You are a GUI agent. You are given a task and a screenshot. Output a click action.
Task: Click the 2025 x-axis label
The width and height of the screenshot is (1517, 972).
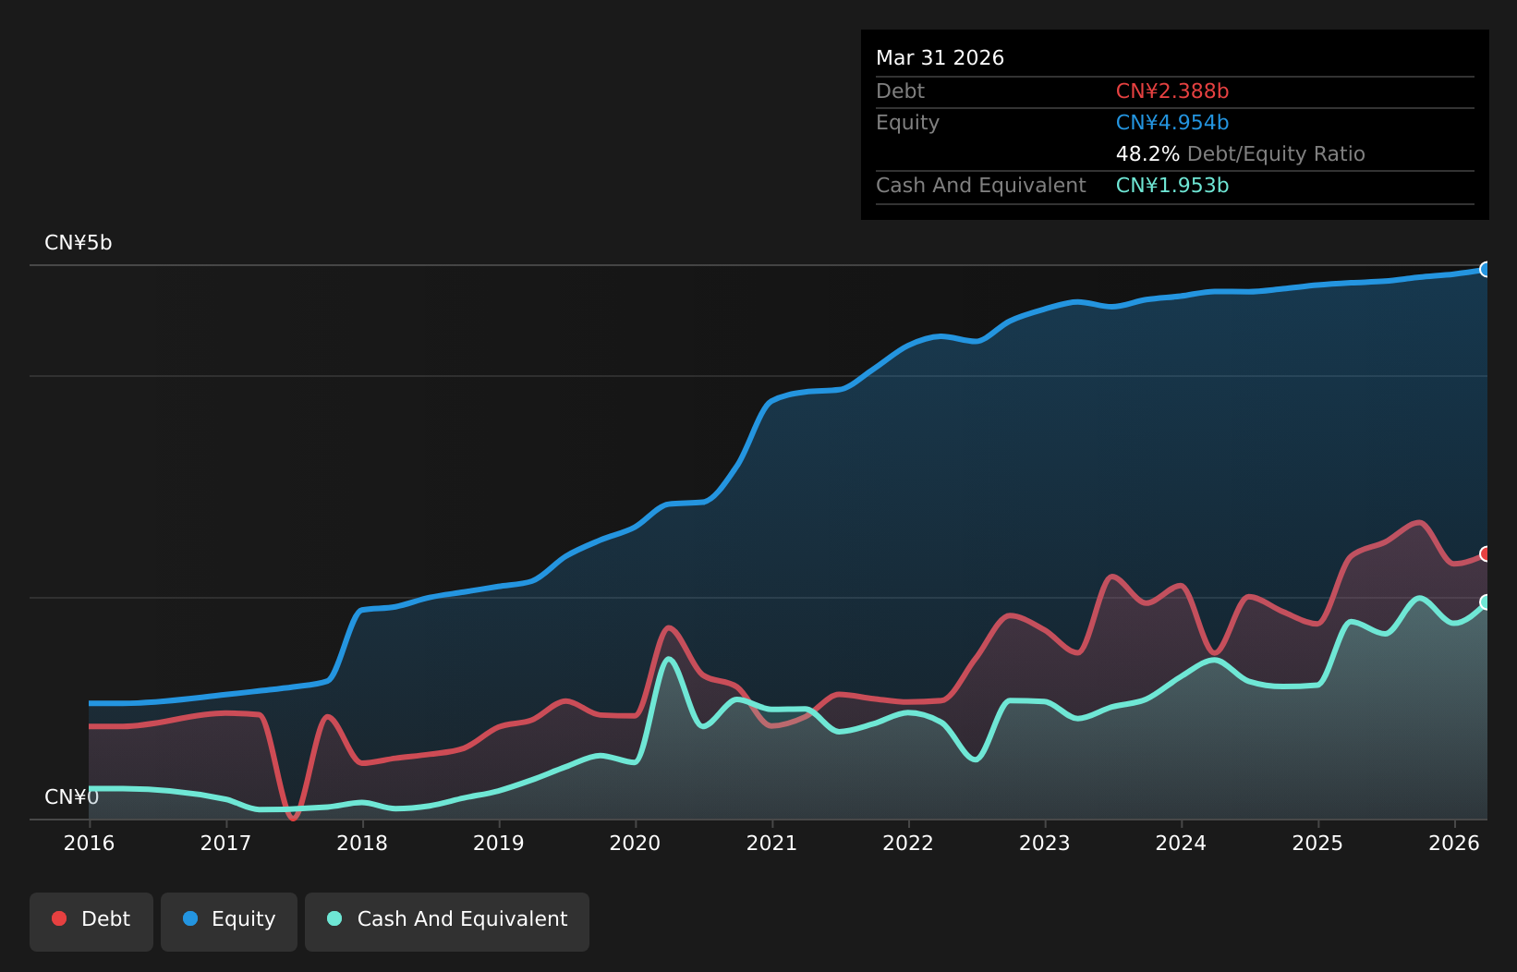click(x=1318, y=843)
